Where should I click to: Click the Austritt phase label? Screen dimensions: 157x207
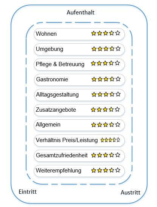click(131, 193)
